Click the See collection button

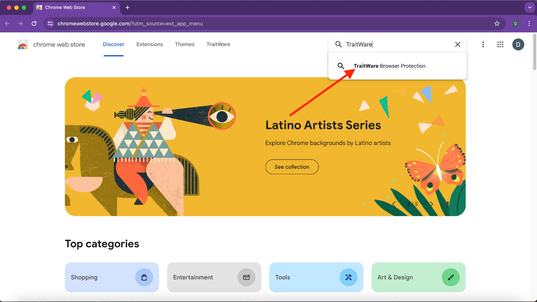click(x=292, y=167)
